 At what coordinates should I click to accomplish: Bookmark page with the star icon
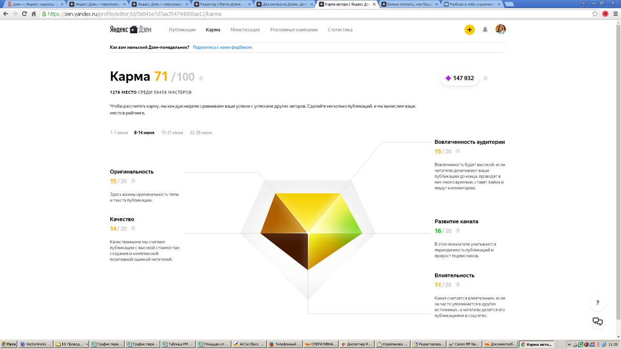tap(596, 14)
